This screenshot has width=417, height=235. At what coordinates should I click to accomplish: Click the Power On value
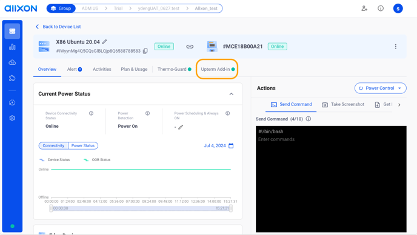click(x=128, y=126)
